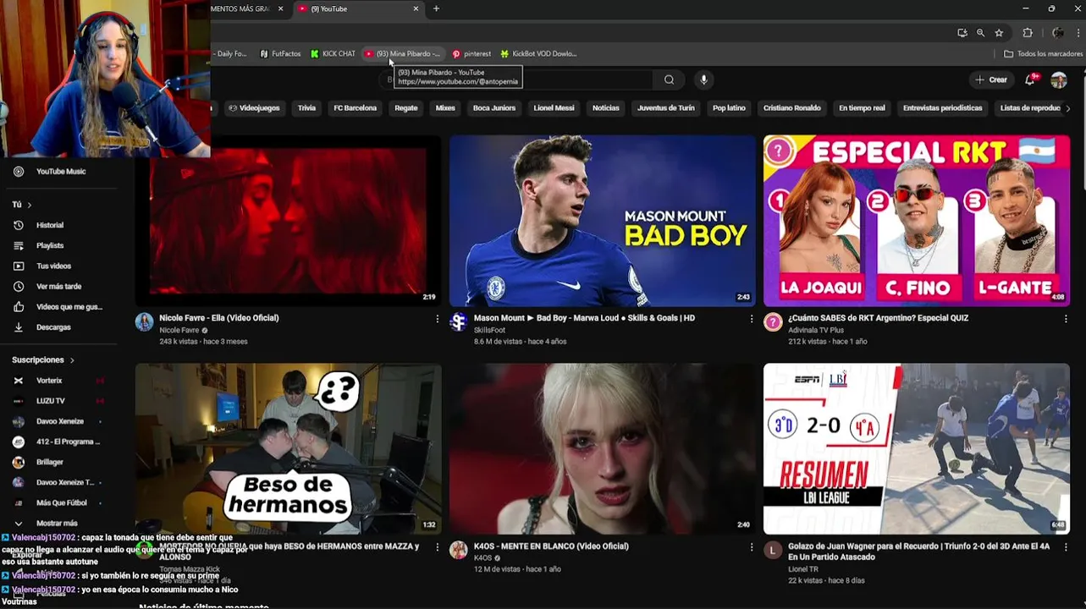1086x609 pixels.
Task: Select the Trivia filter chip
Action: (x=306, y=108)
